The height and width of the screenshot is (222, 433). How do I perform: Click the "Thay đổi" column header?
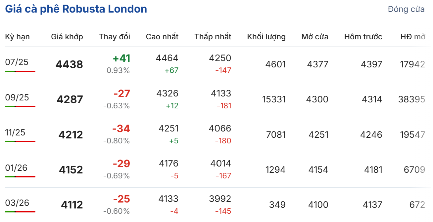(115, 37)
